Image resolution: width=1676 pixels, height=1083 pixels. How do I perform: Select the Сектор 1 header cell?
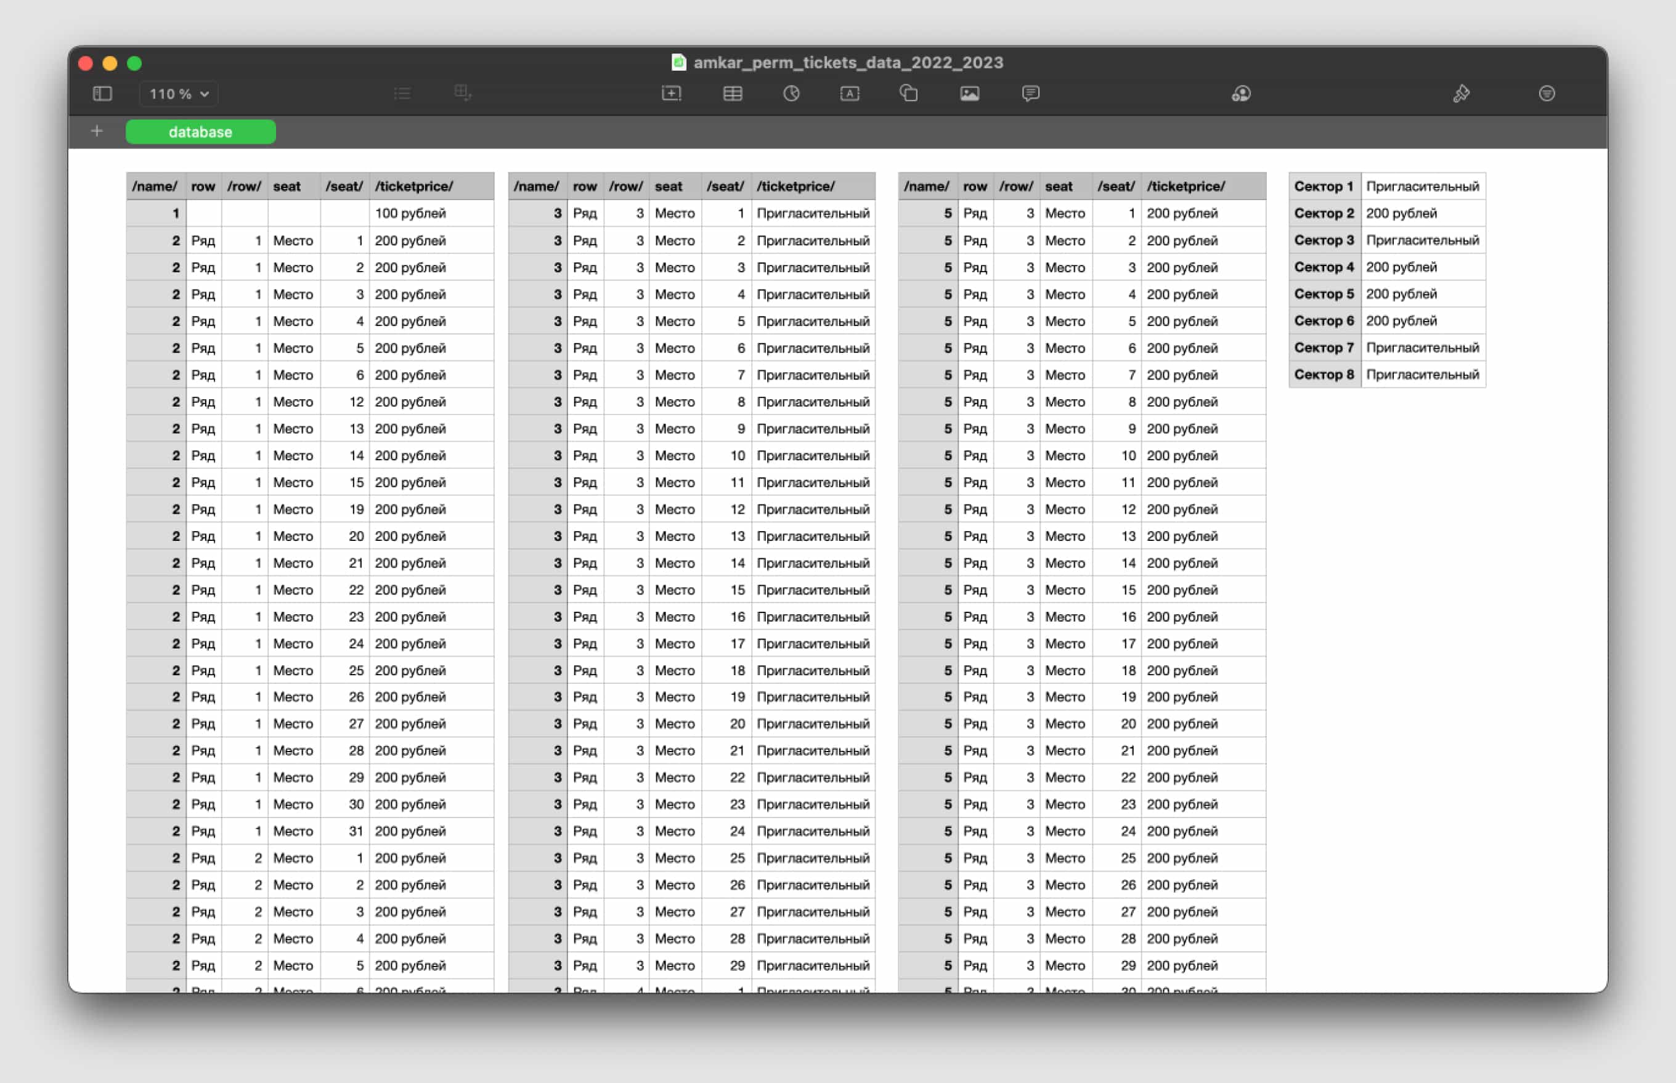(1324, 187)
